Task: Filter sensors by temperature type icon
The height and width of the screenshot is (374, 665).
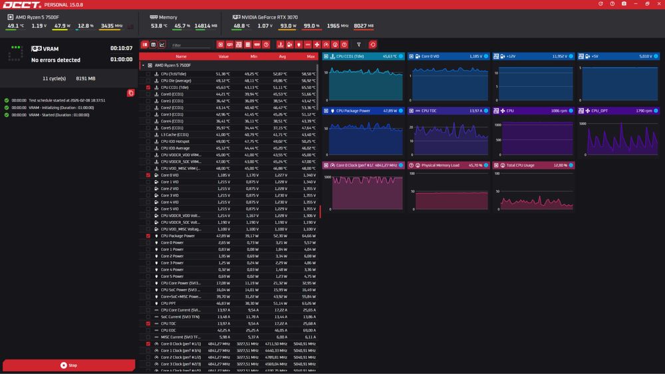Action: [281, 45]
